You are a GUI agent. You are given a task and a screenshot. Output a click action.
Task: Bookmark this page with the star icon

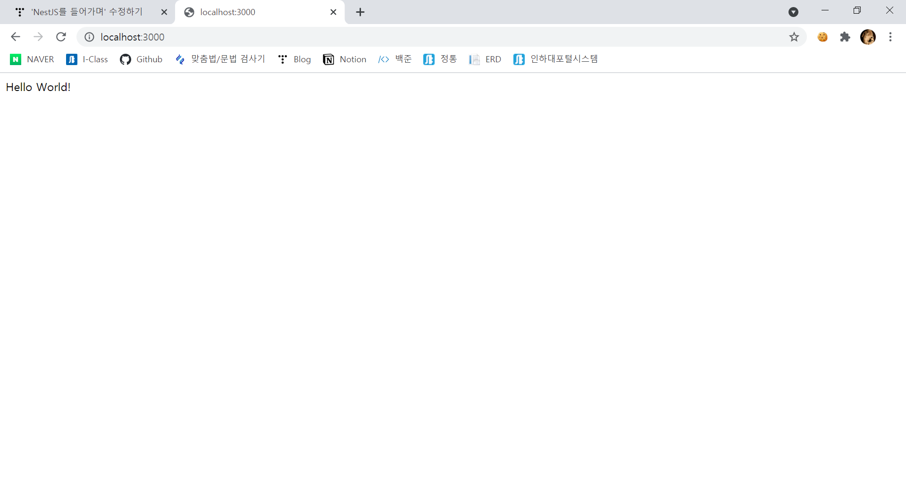point(794,37)
